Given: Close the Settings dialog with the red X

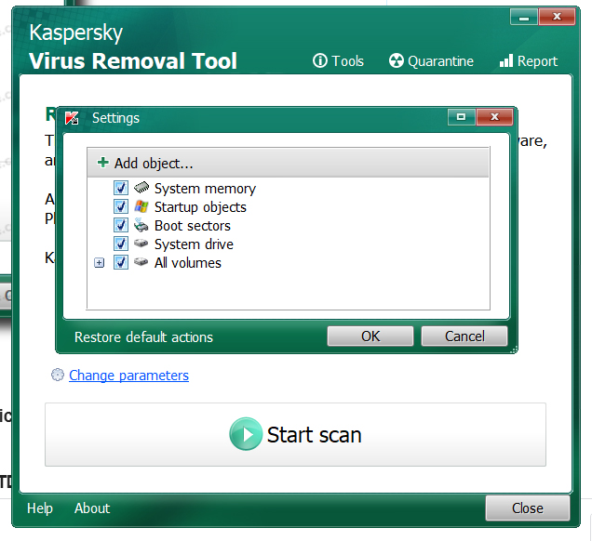Looking at the screenshot, I should 494,117.
